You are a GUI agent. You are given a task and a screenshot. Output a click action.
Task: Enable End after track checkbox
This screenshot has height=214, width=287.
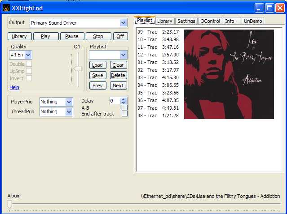click(125, 113)
